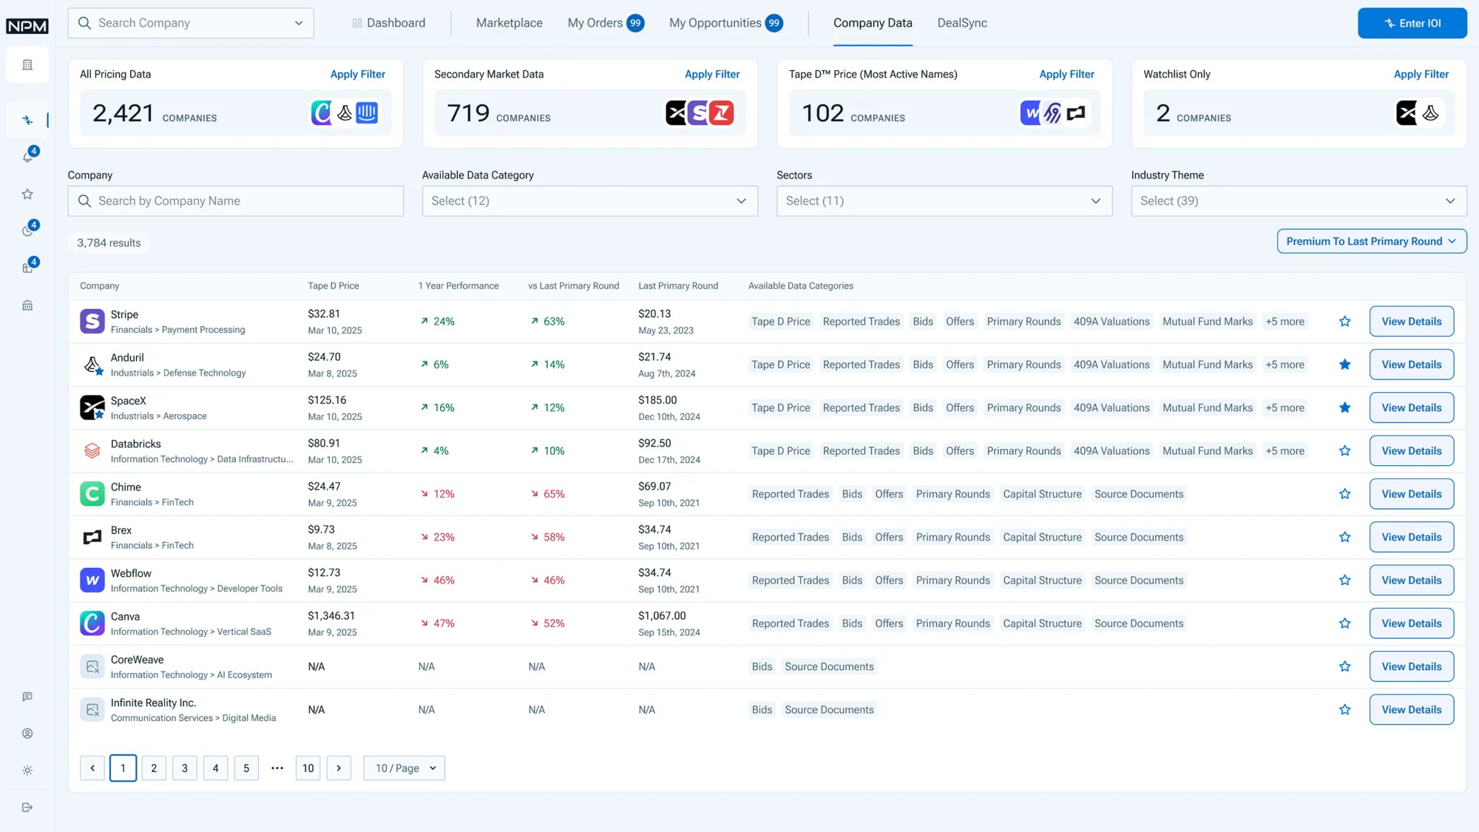
Task: Go to page 3 of results
Action: [185, 768]
